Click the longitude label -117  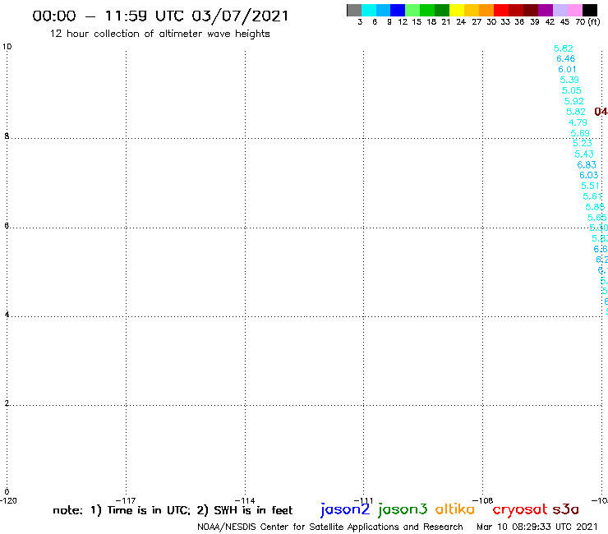coord(126,500)
